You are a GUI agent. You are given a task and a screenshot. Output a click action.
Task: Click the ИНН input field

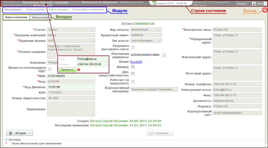pos(71,76)
